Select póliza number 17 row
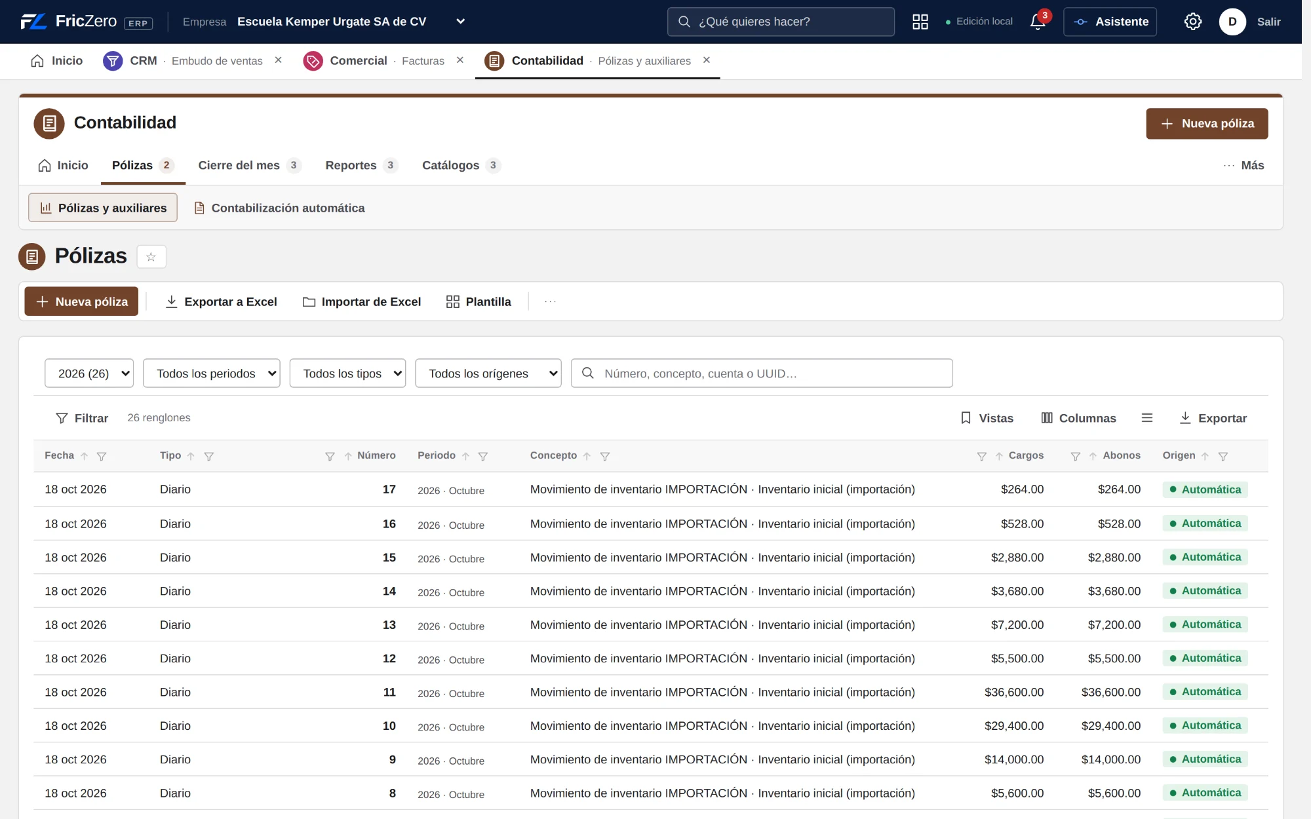This screenshot has width=1311, height=819. click(651, 489)
